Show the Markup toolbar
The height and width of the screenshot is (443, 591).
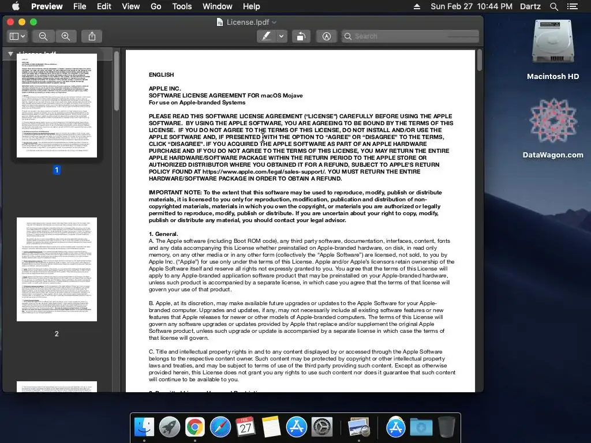coord(327,36)
